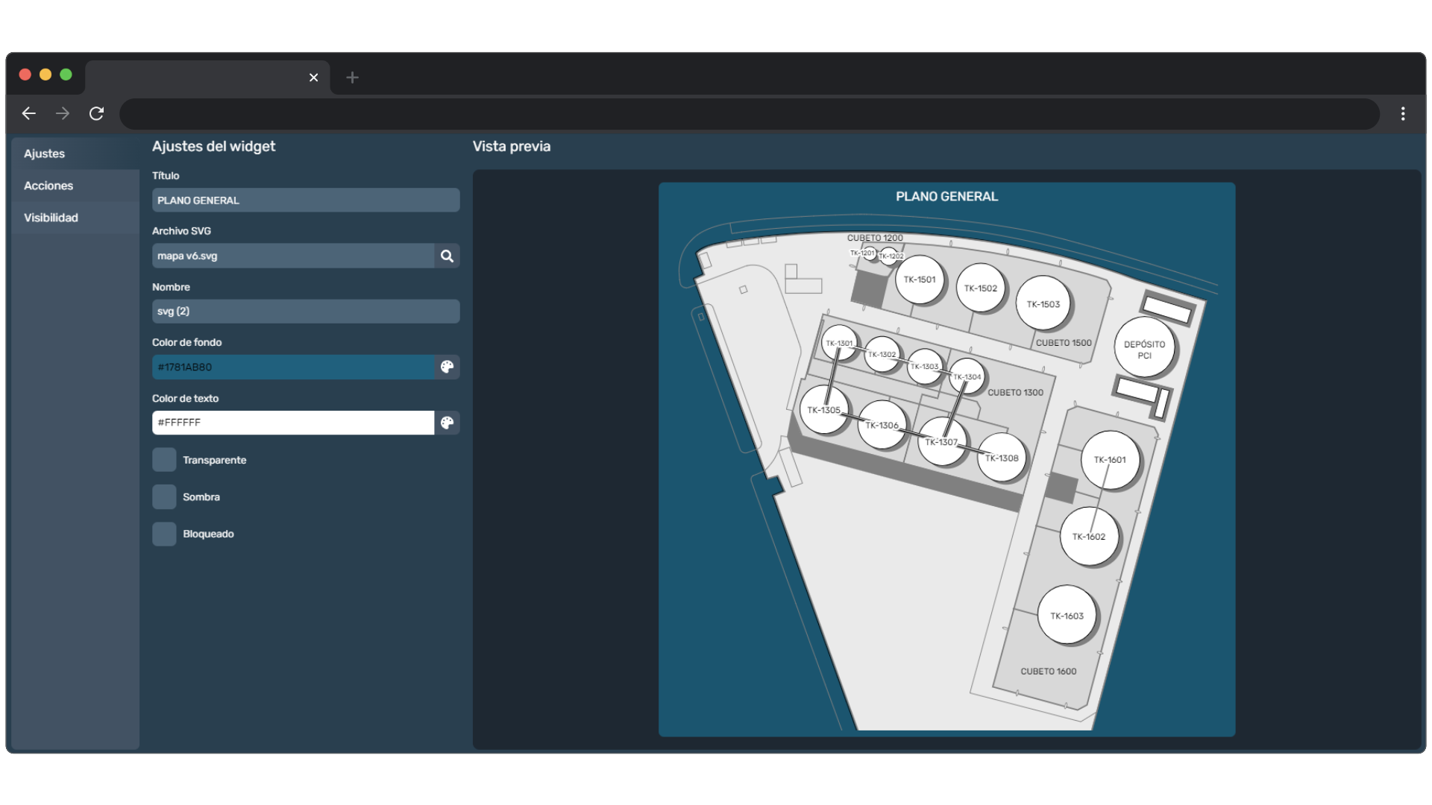
Task: Enable the Transparente checkbox
Action: pyautogui.click(x=164, y=460)
